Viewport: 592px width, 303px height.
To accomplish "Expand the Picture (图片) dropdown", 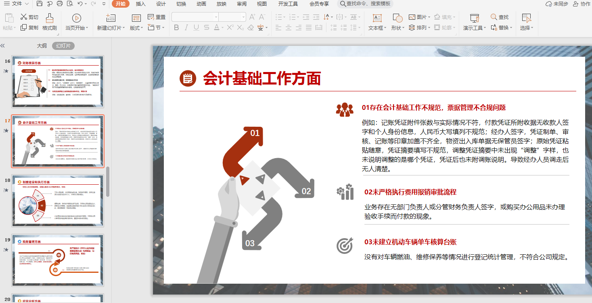I will pyautogui.click(x=429, y=17).
